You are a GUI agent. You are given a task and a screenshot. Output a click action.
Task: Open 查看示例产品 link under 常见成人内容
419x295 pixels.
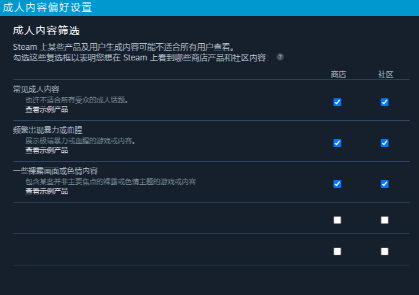pyautogui.click(x=46, y=110)
